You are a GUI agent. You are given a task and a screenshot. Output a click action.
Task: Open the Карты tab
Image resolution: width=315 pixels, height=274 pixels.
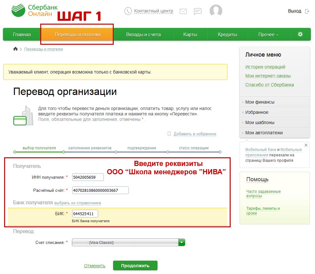[190, 35]
